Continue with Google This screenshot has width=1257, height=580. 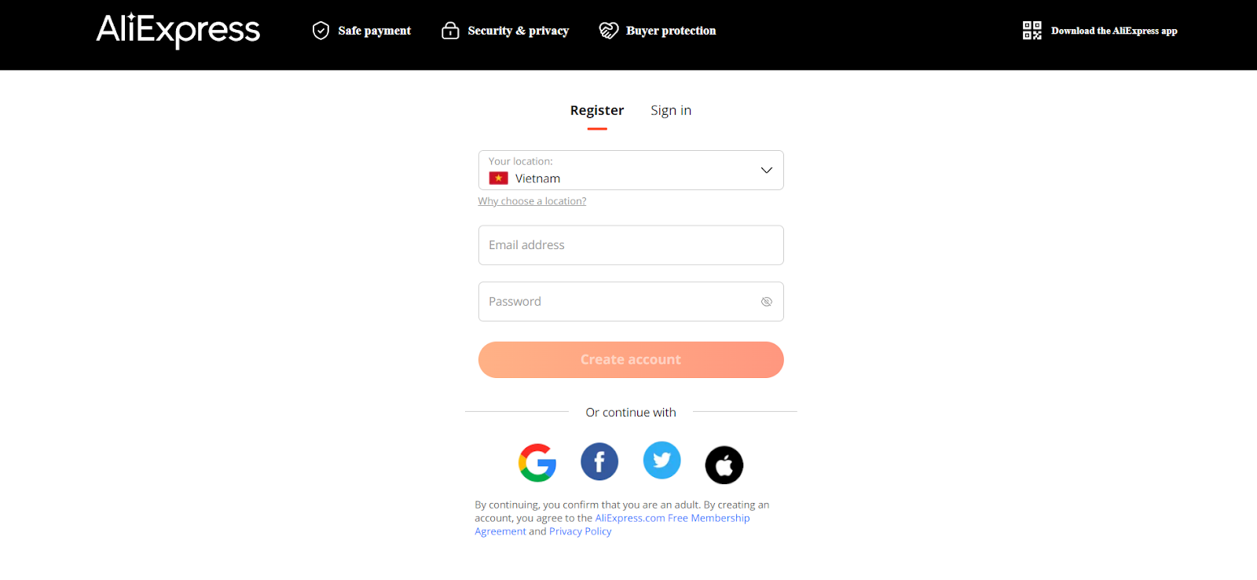[x=537, y=463]
